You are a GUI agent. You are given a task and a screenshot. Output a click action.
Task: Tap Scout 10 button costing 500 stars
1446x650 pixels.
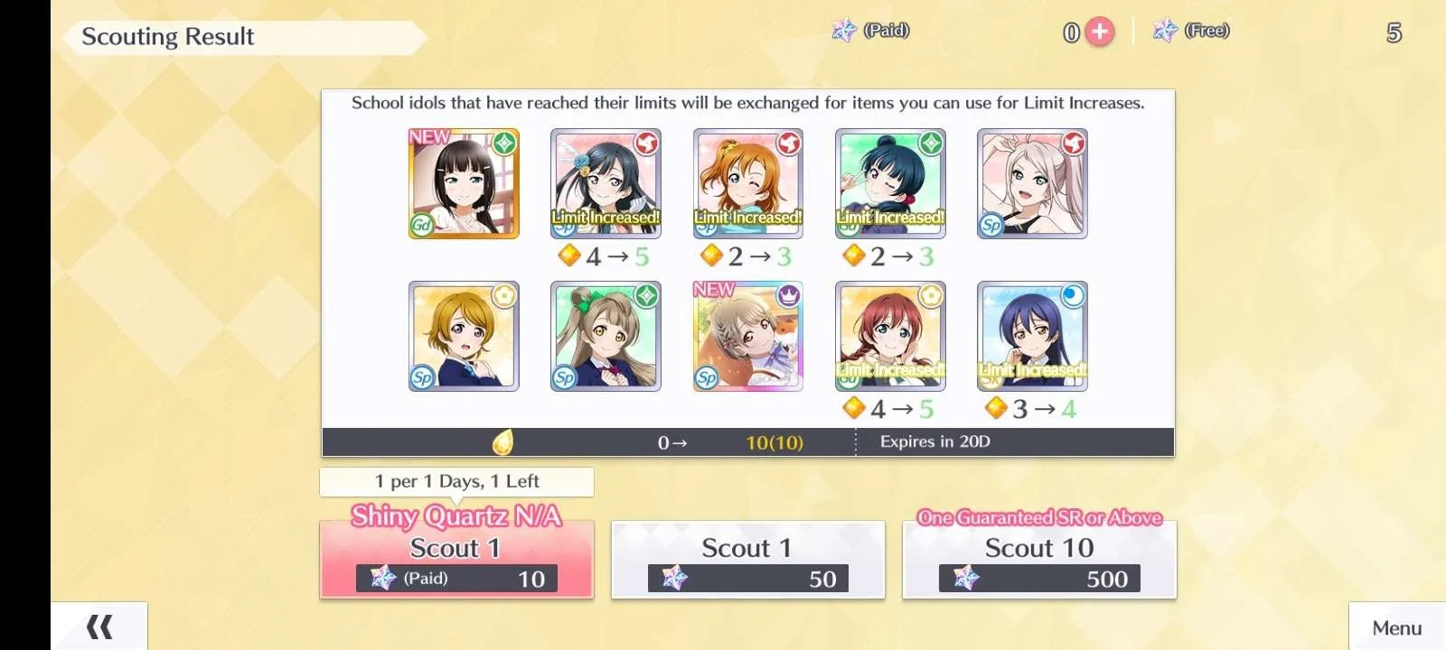(1039, 560)
